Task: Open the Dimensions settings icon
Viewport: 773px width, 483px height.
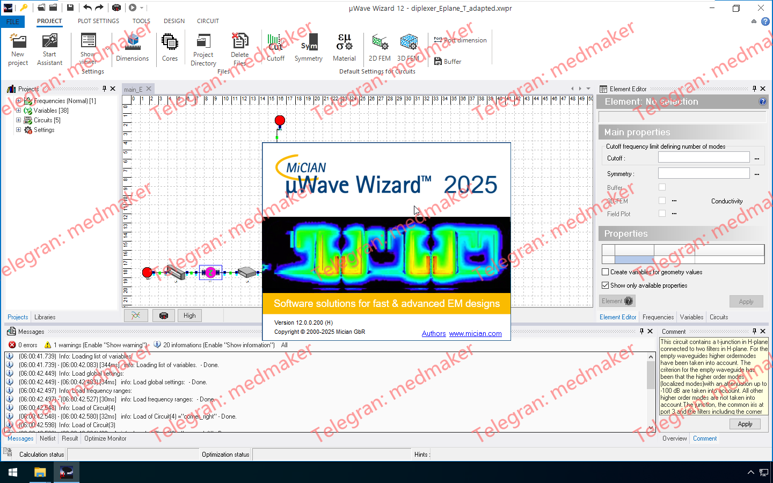Action: [132, 47]
